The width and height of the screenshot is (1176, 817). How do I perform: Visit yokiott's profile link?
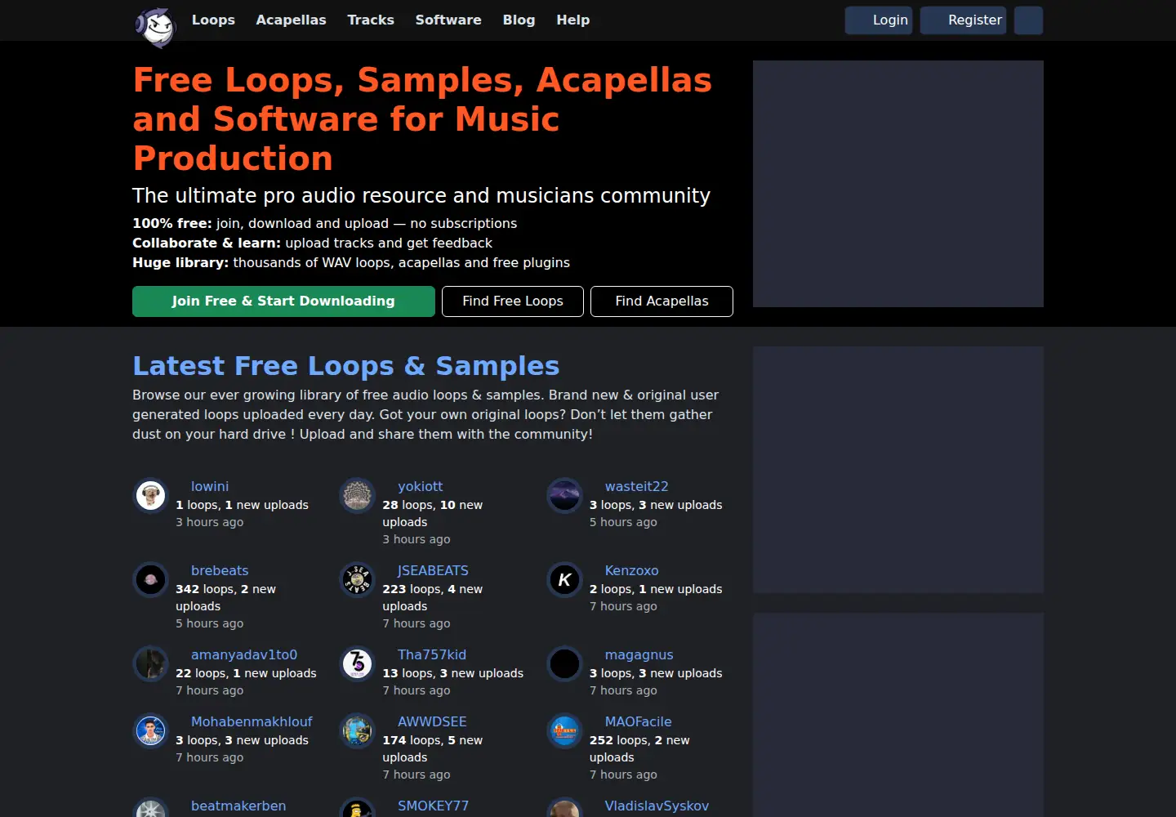click(x=420, y=486)
